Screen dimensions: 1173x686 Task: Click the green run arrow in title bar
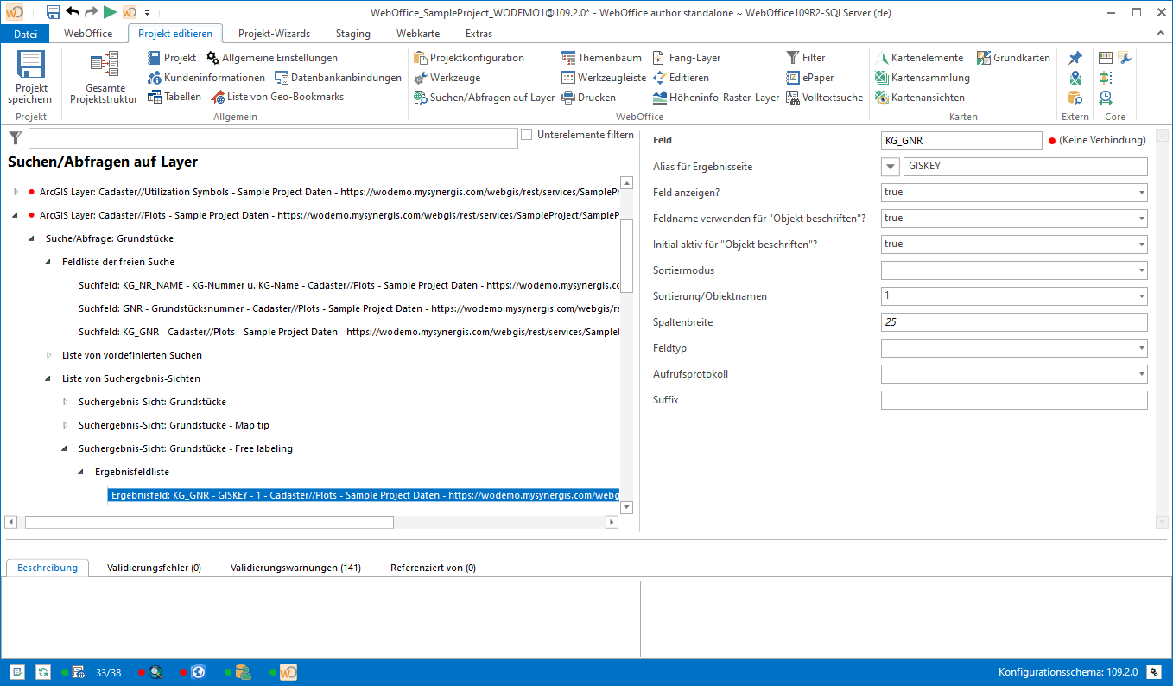110,12
